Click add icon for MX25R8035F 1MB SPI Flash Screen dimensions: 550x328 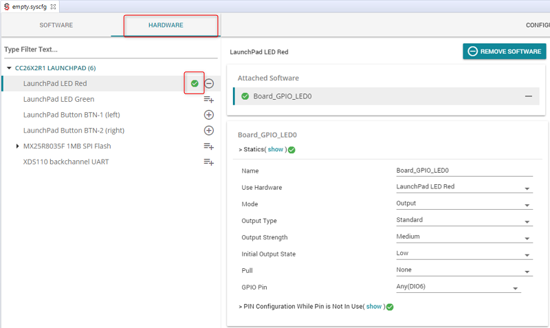point(209,146)
